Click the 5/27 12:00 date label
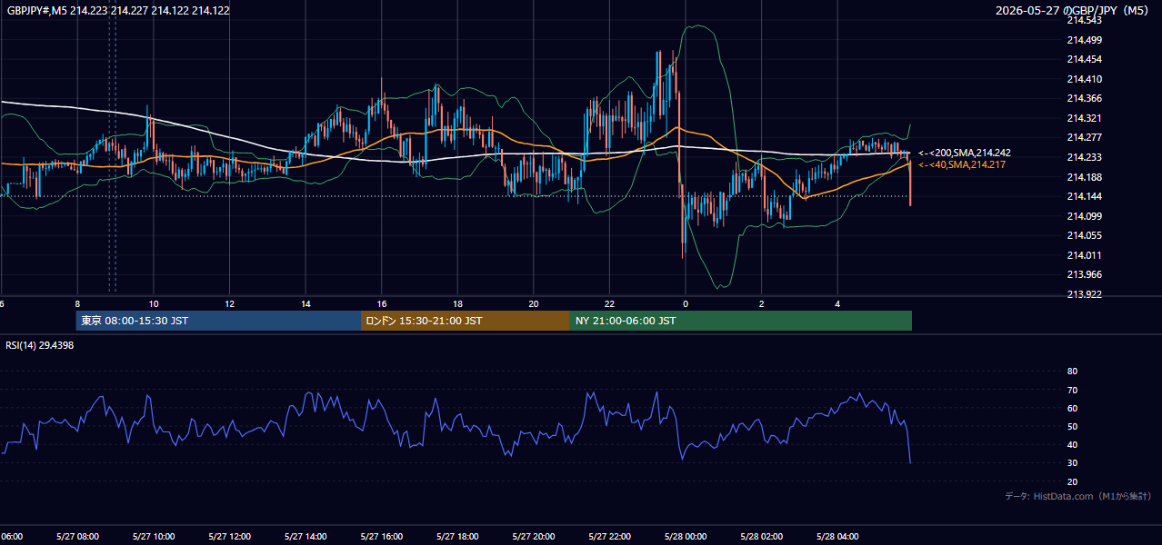This screenshot has width=1162, height=545. [229, 537]
